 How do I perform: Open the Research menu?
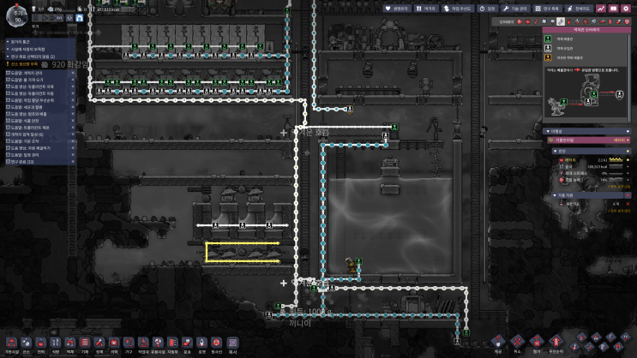pos(547,9)
